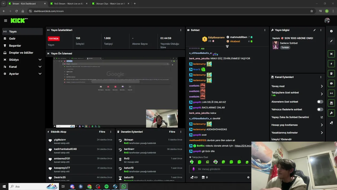The width and height of the screenshot is (337, 190).
Task: Switch to Rvl3 Stream browser tab
Action: pos(68,4)
